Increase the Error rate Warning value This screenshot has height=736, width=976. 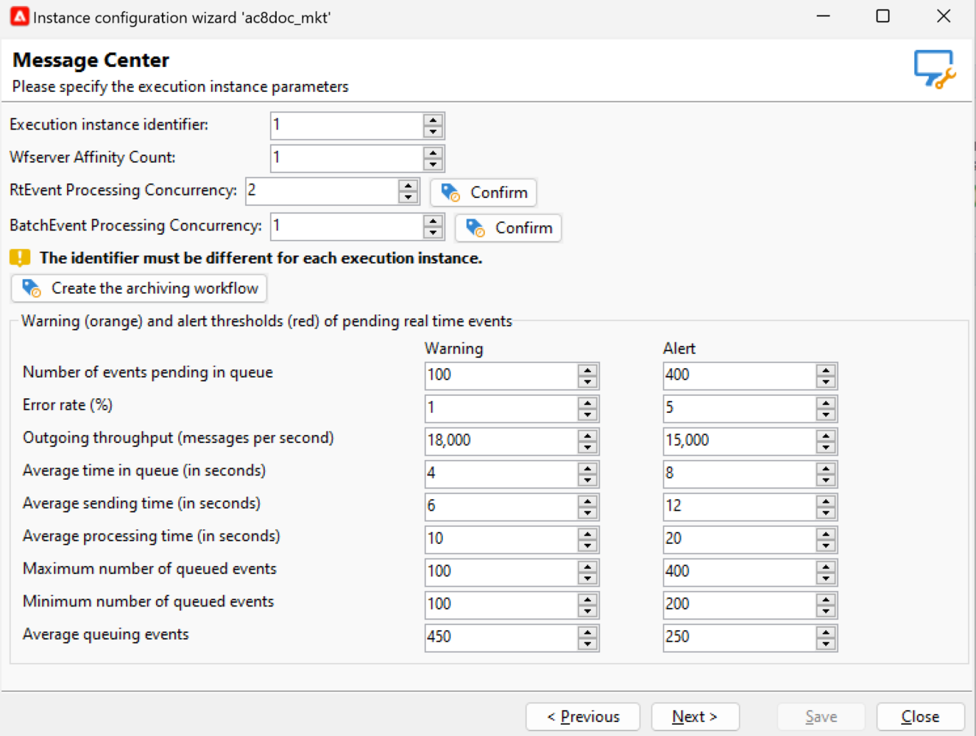click(x=587, y=403)
